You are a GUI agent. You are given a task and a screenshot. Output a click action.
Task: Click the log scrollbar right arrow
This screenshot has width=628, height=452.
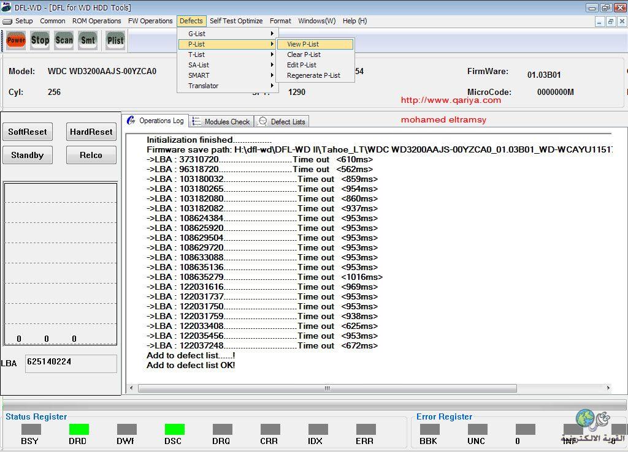608,388
